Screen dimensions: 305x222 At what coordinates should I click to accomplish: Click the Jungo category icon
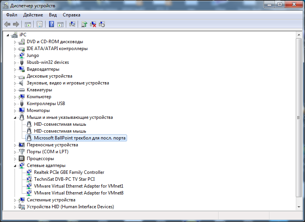[21, 55]
